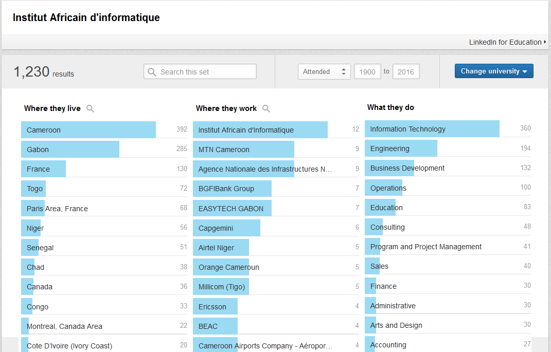Select the Canada location bar

click(x=104, y=287)
